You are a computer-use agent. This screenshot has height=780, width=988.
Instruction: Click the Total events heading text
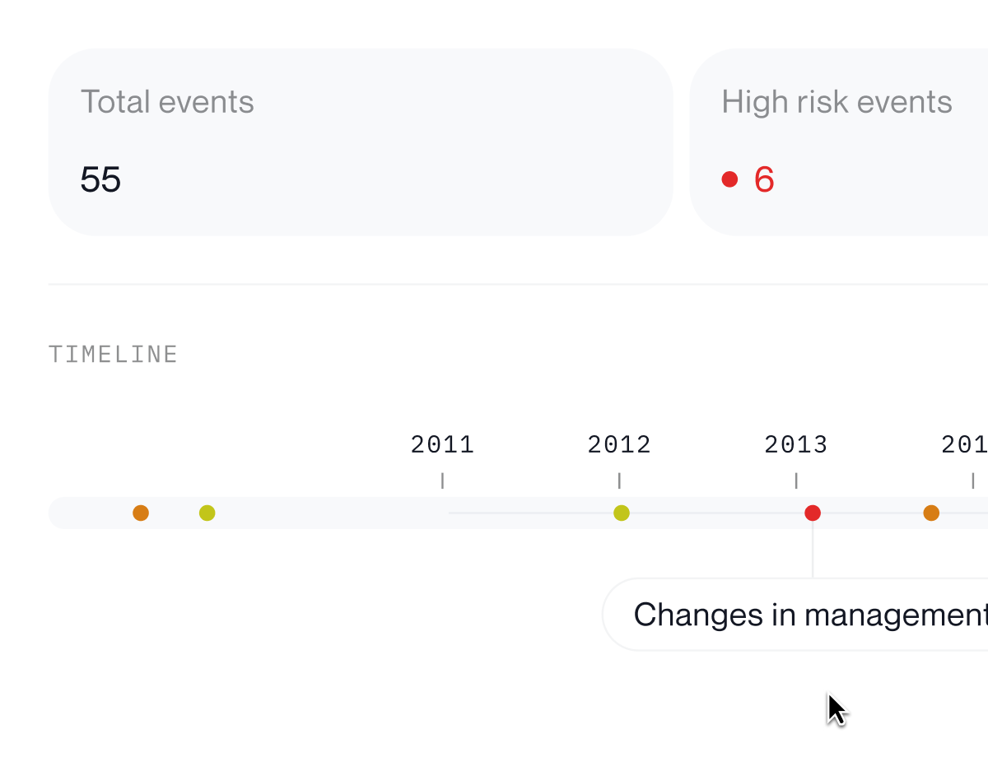coord(167,102)
